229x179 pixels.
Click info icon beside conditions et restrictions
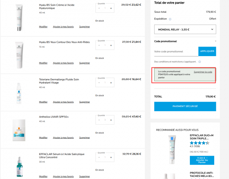[x=200, y=62]
